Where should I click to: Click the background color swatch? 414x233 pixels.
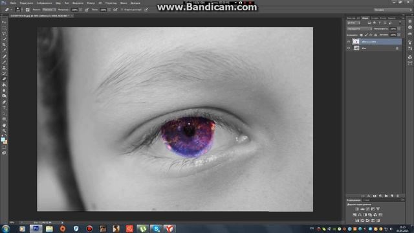(x=5, y=142)
